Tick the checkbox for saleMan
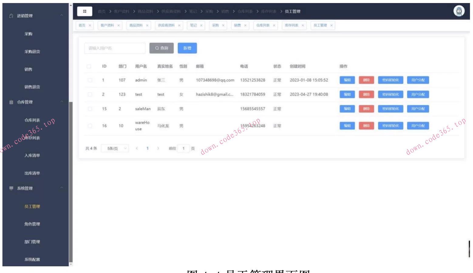The image size is (473, 273). click(90, 109)
